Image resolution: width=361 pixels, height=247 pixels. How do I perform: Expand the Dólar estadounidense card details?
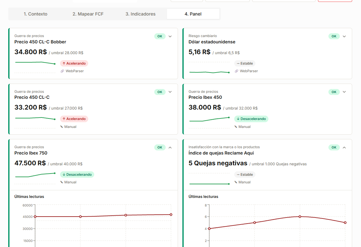[344, 36]
